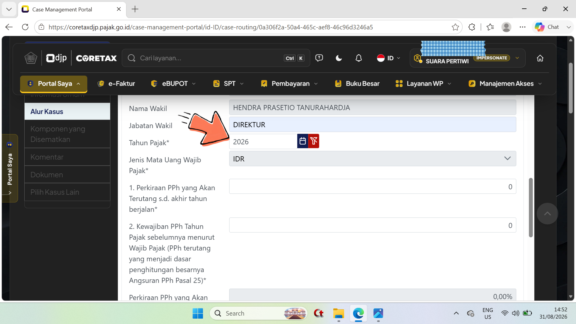Clear the Tahun Pajak filter icon
576x324 pixels.
pyautogui.click(x=314, y=141)
